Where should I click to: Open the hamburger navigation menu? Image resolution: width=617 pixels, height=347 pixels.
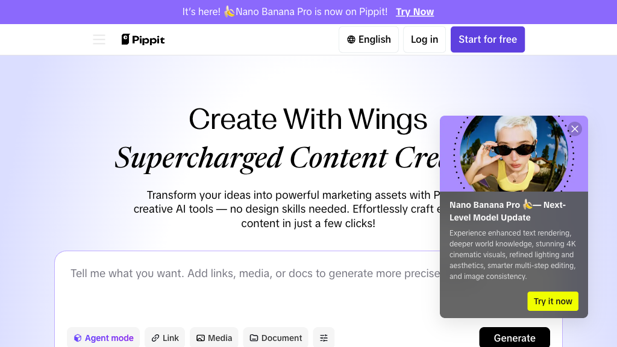99,39
